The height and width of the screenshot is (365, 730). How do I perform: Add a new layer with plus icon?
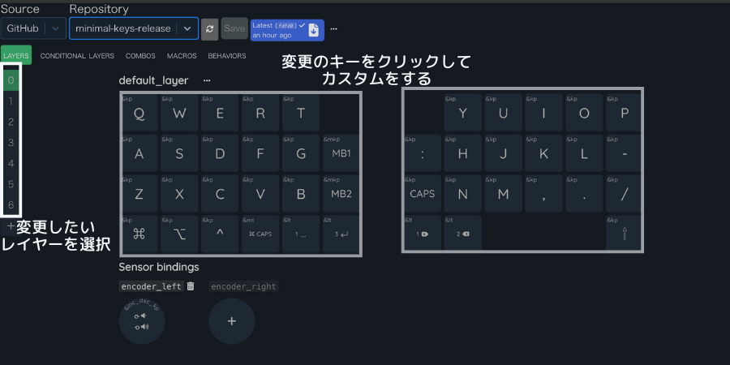11,226
